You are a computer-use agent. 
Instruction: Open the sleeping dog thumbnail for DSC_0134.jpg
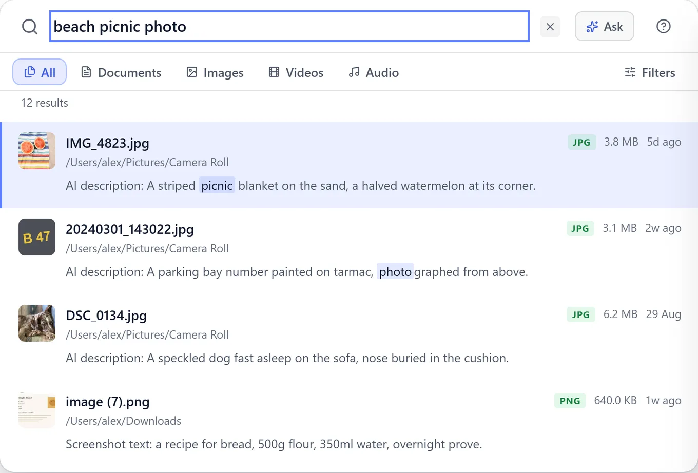(37, 323)
